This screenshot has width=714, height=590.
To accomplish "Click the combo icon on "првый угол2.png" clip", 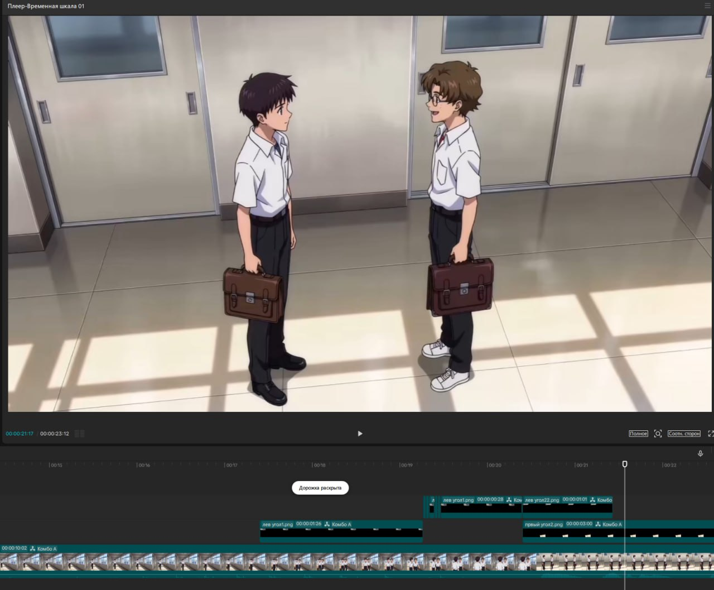I will [x=598, y=524].
